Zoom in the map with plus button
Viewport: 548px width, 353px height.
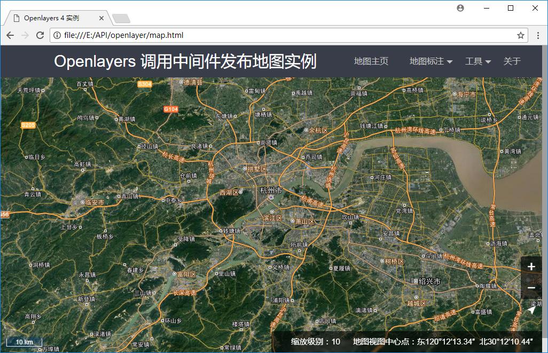(531, 266)
